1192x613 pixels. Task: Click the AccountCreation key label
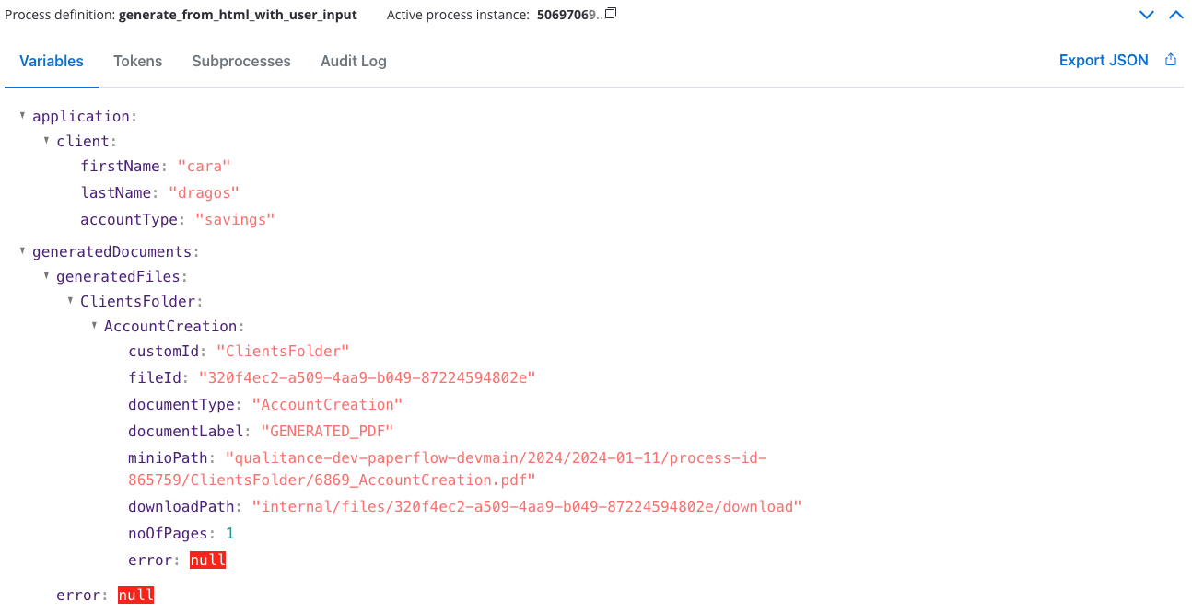171,326
